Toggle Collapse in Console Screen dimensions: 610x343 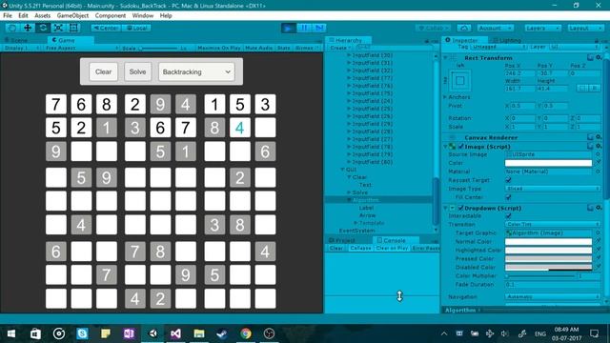coord(360,248)
